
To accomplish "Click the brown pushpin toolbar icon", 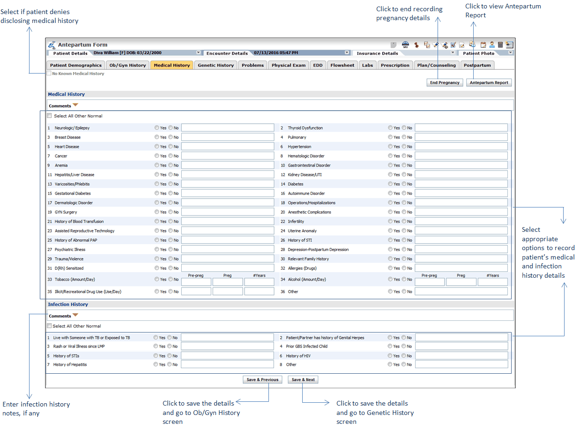I will (x=416, y=45).
